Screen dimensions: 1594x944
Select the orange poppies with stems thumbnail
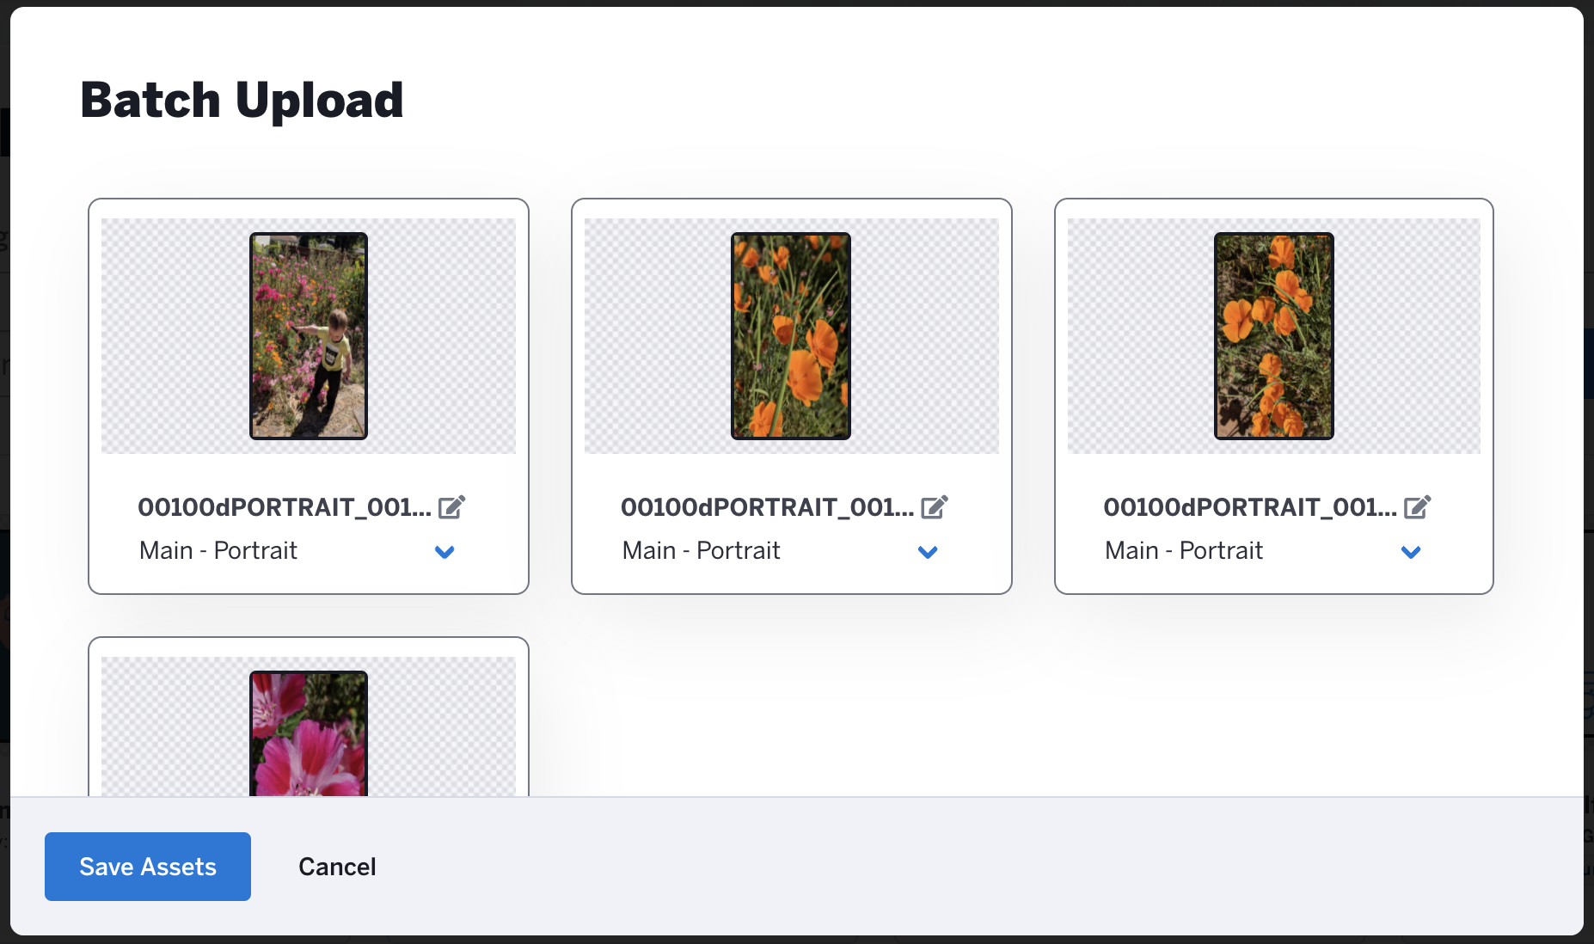[x=791, y=336]
